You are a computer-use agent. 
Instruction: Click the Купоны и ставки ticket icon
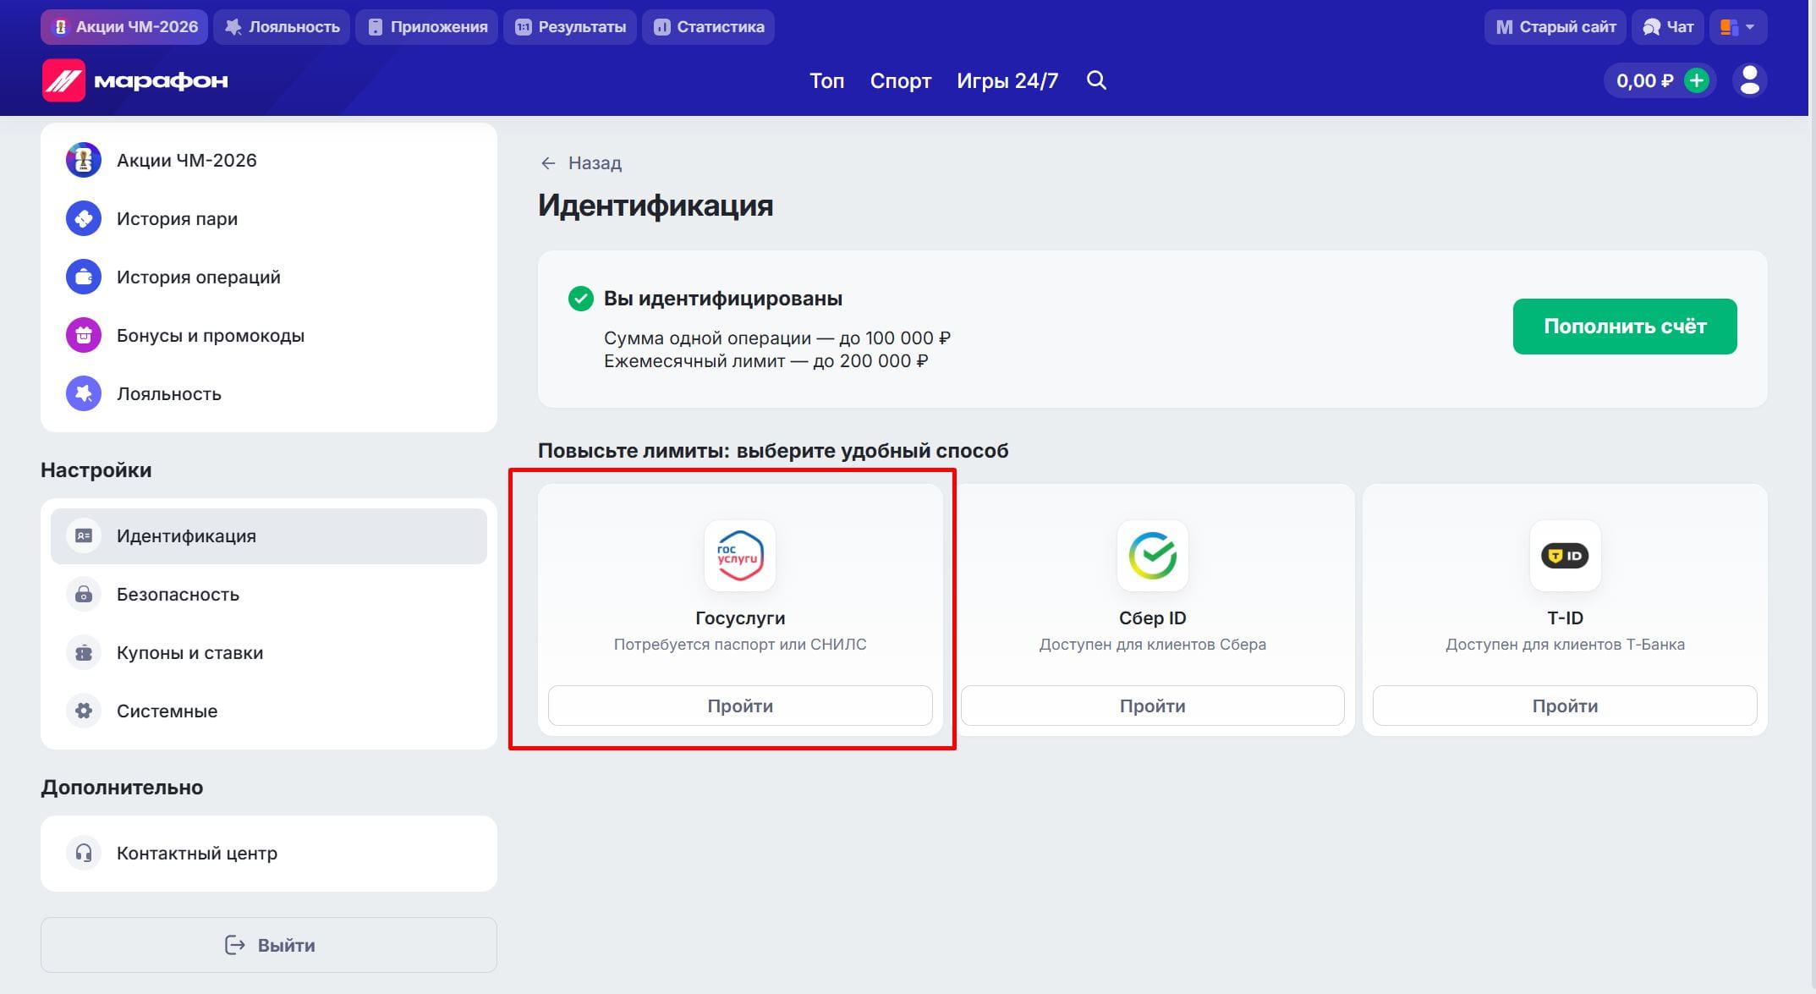click(x=84, y=652)
